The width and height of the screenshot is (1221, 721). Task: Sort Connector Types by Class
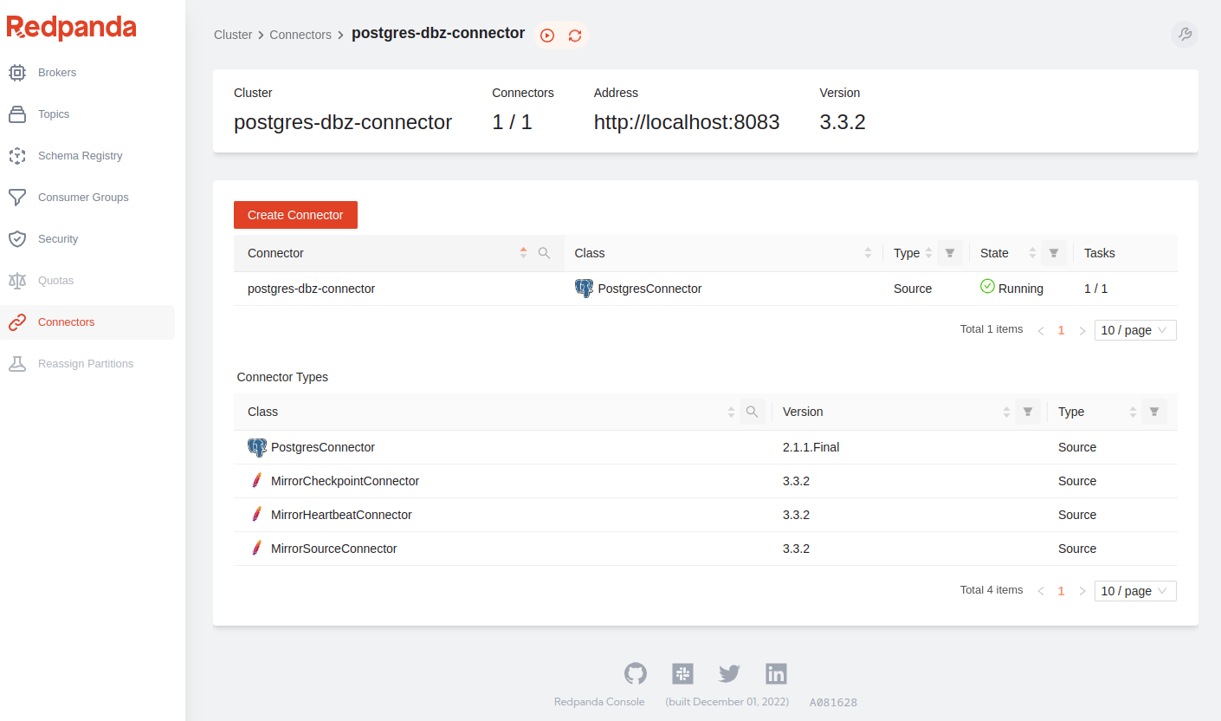pos(731,412)
